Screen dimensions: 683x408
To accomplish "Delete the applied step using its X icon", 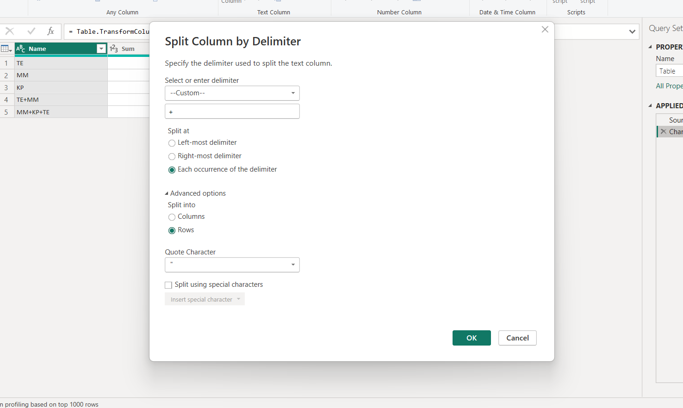I will (x=664, y=132).
